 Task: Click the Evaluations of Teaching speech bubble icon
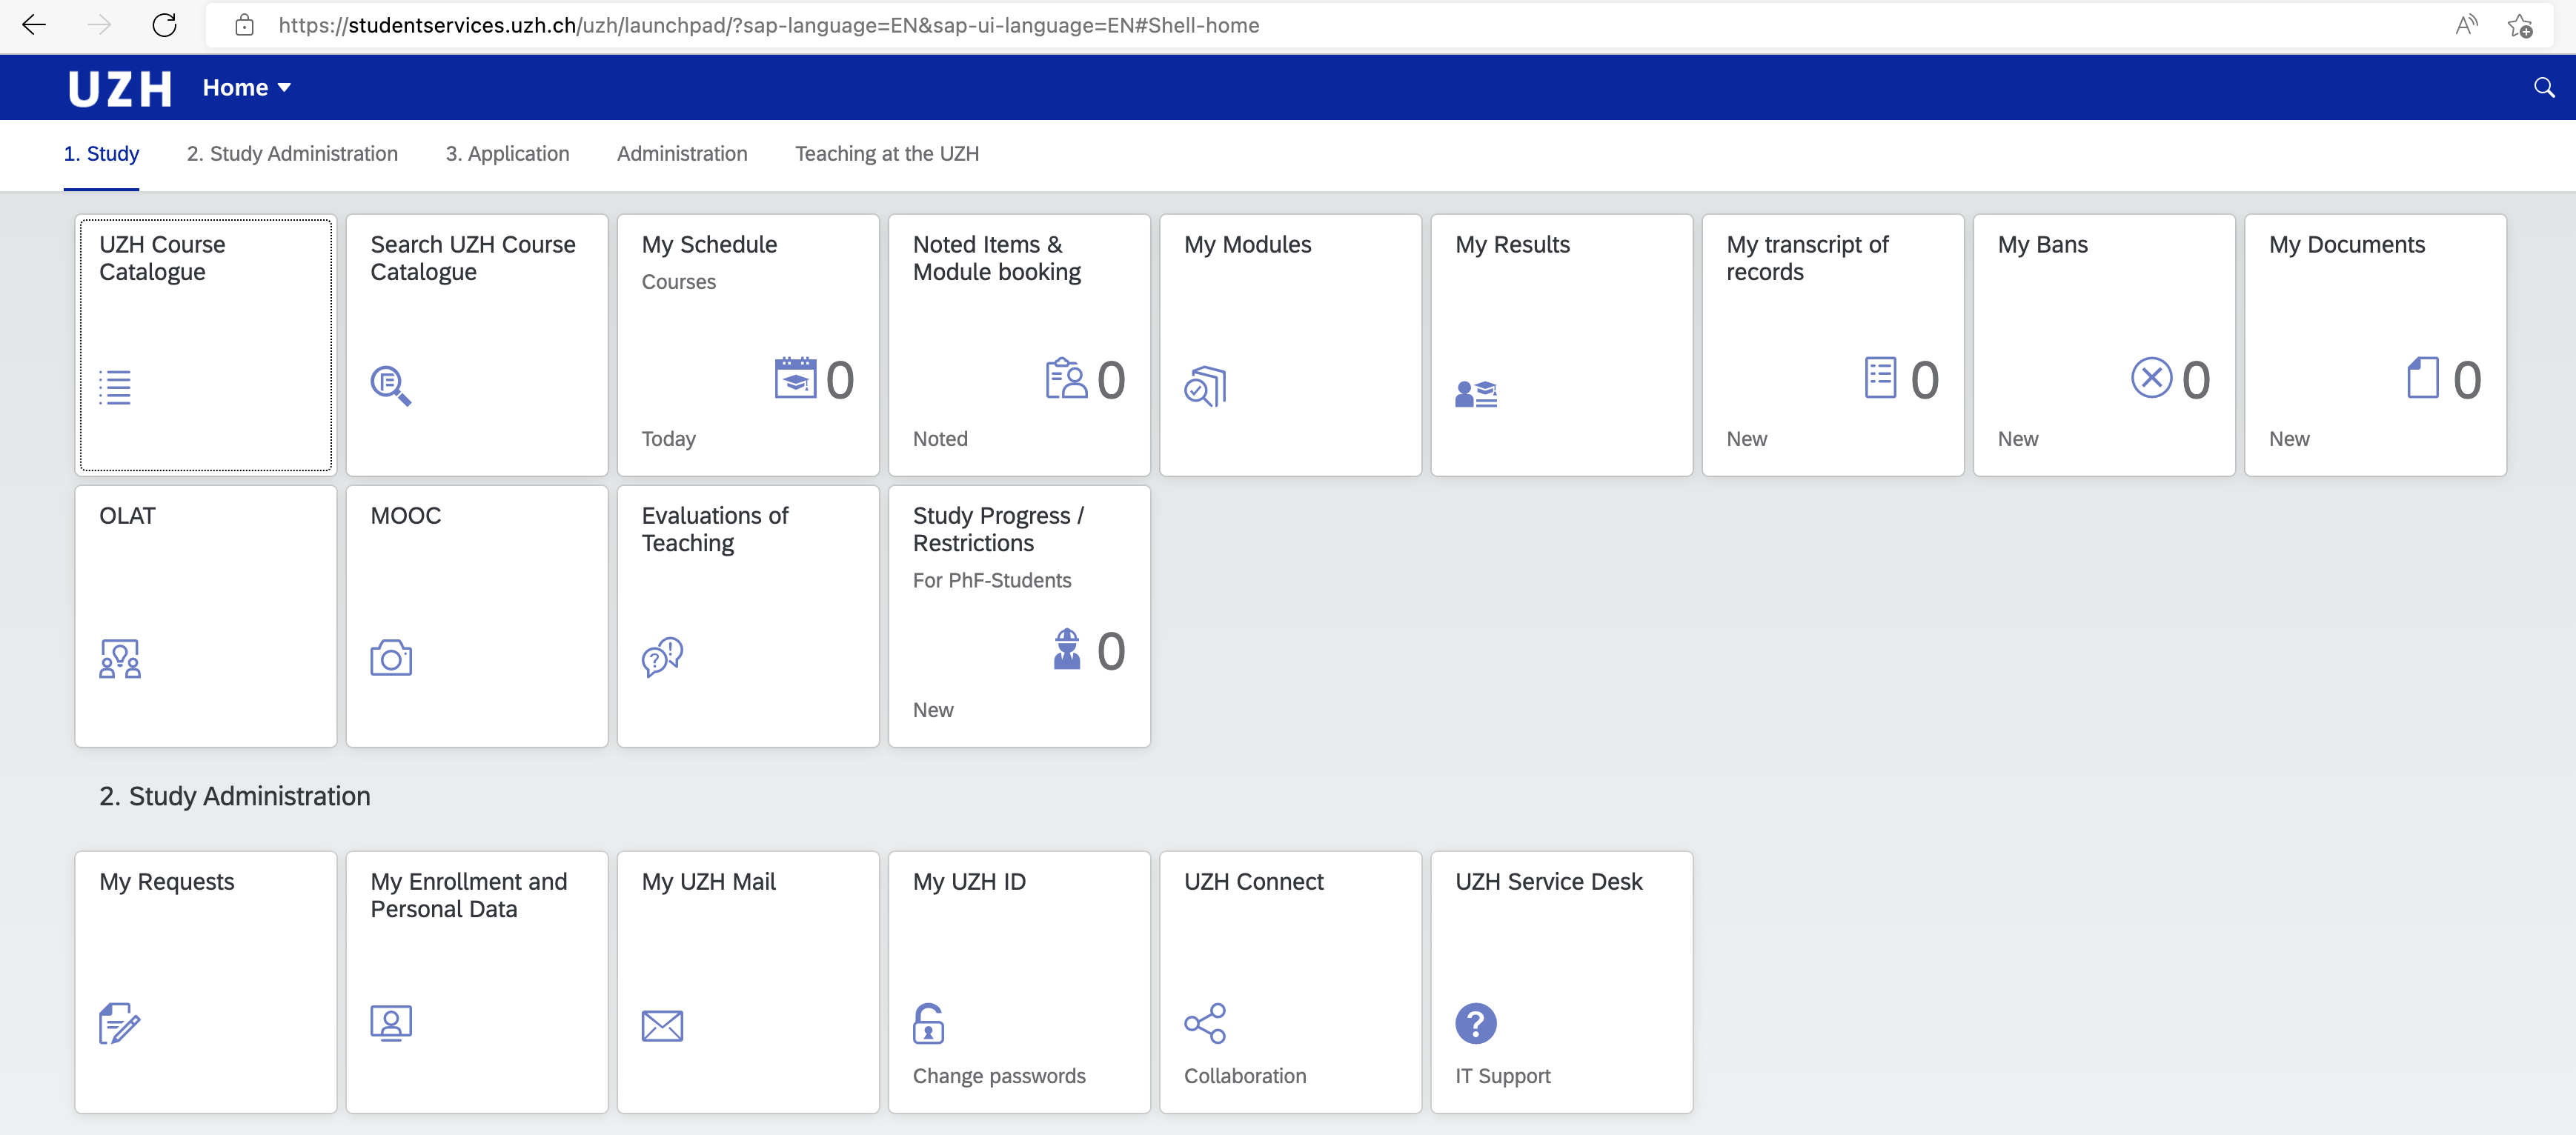pos(662,657)
